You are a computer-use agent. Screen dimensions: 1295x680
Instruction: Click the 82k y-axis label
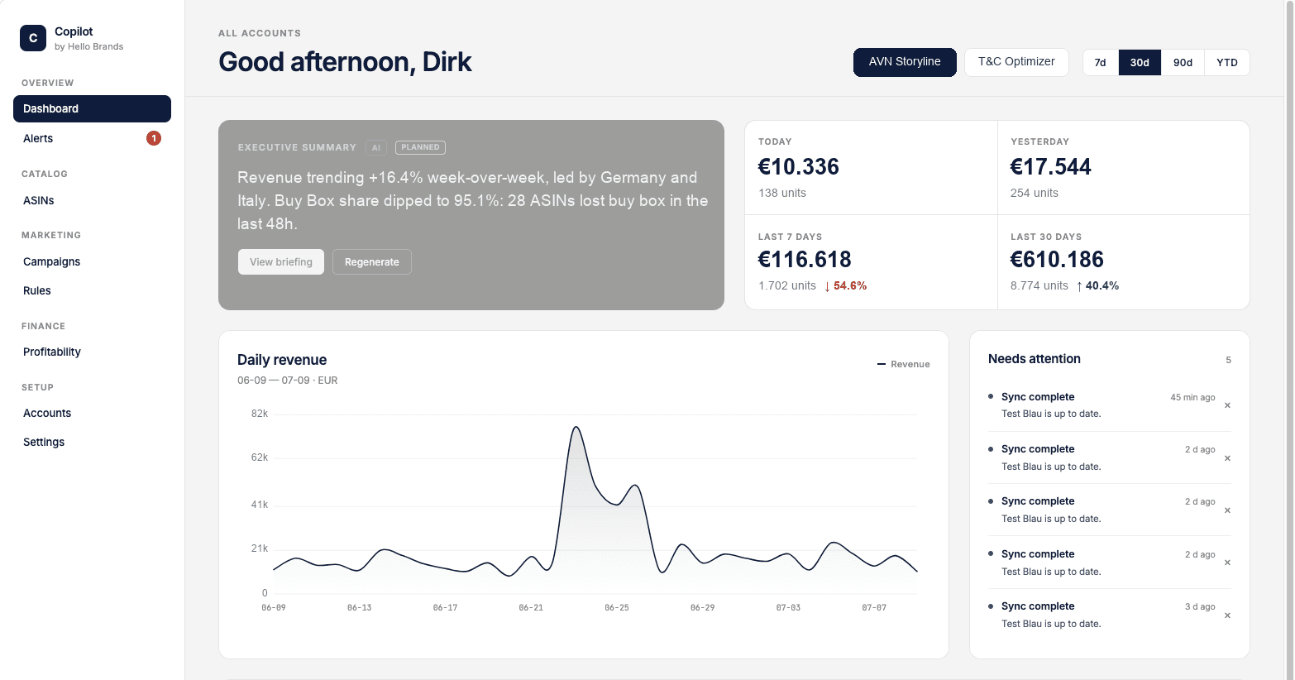tap(260, 414)
